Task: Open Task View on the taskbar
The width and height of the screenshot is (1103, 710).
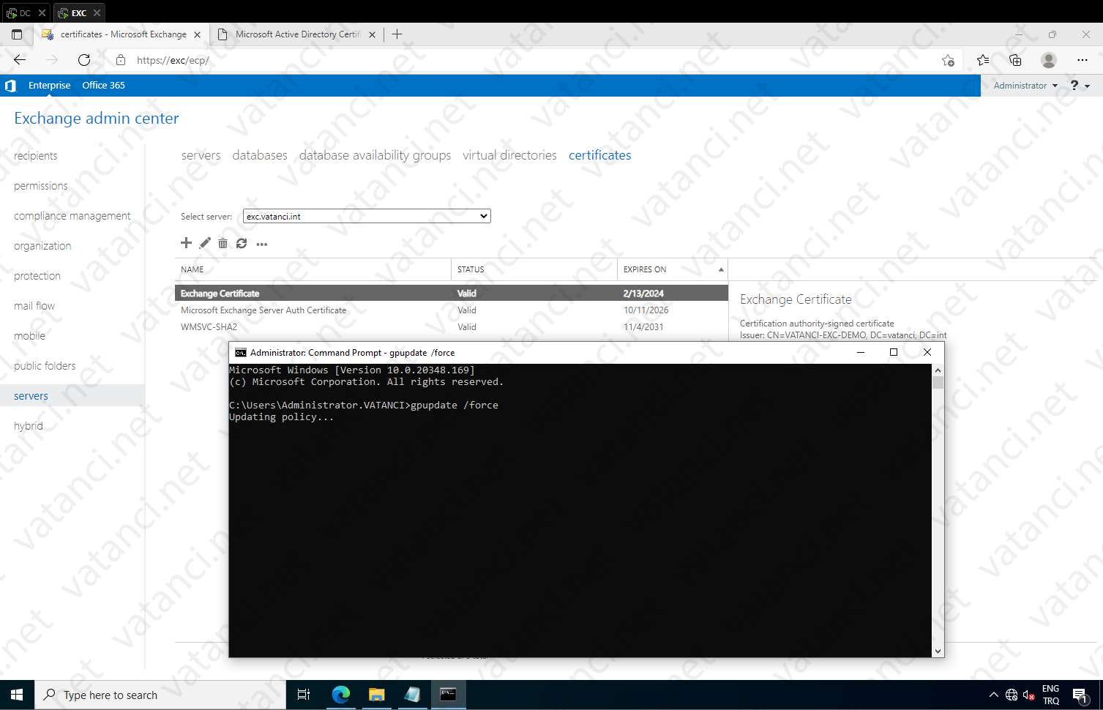Action: tap(304, 695)
